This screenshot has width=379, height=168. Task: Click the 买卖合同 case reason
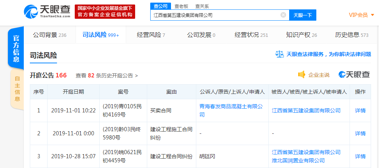tap(161, 111)
